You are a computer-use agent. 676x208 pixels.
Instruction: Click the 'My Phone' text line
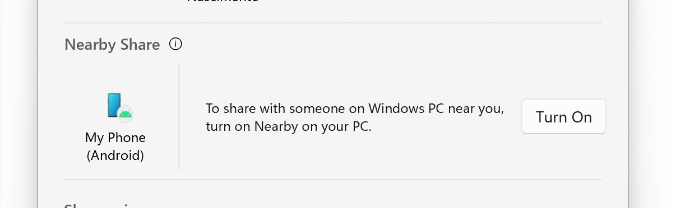[x=115, y=138]
